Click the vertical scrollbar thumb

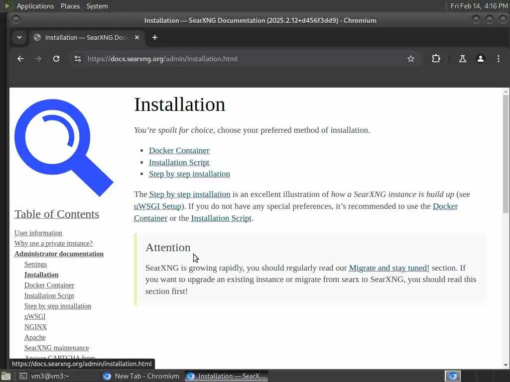[506, 154]
